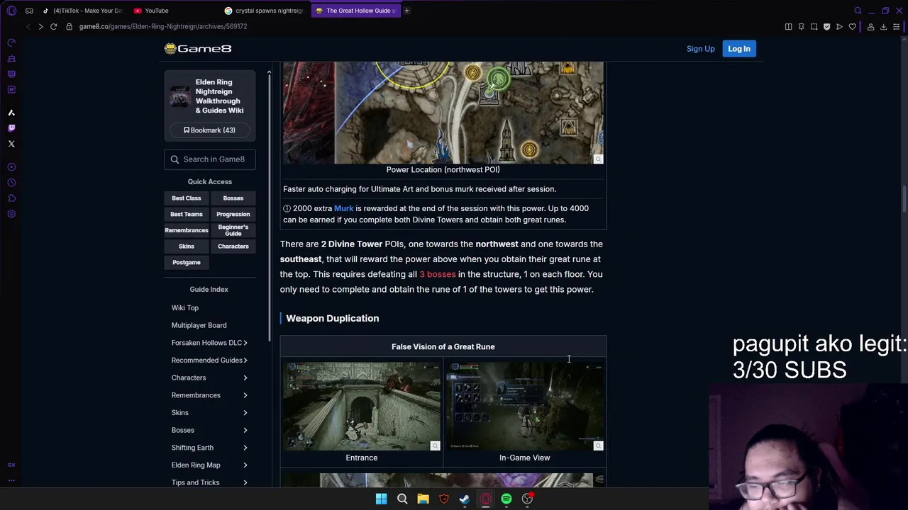
Task: Expand Bosses in Guide Index
Action: point(209,430)
